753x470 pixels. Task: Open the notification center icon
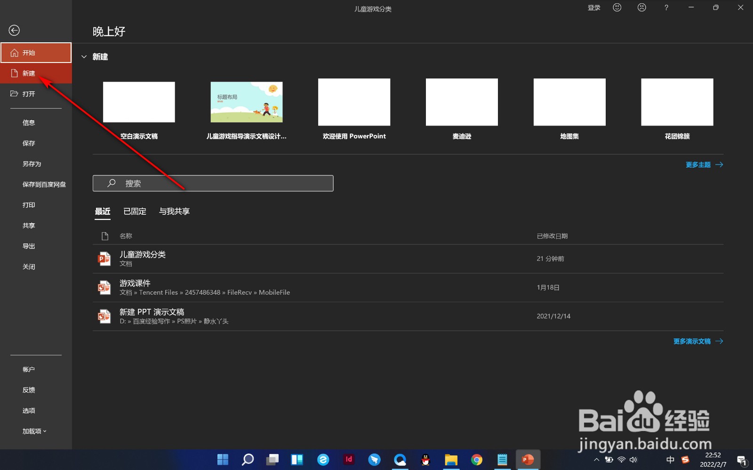742,460
